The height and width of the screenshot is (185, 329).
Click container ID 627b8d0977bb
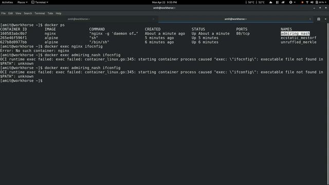click(x=13, y=42)
